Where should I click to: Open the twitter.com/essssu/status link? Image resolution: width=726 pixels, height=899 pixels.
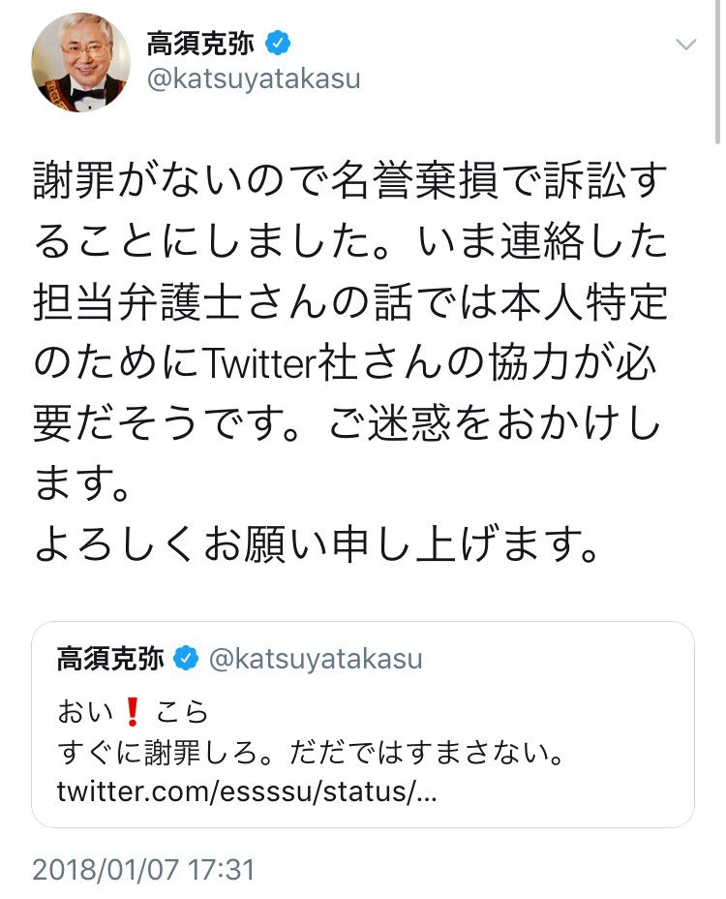tap(247, 791)
